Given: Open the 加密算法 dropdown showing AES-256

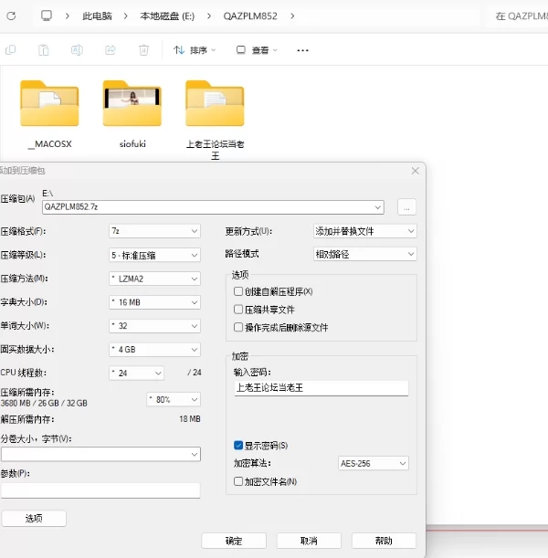Looking at the screenshot, I should point(373,463).
